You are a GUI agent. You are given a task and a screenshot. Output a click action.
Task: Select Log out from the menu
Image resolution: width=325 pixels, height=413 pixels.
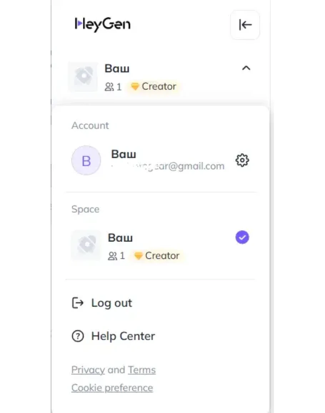(x=111, y=303)
